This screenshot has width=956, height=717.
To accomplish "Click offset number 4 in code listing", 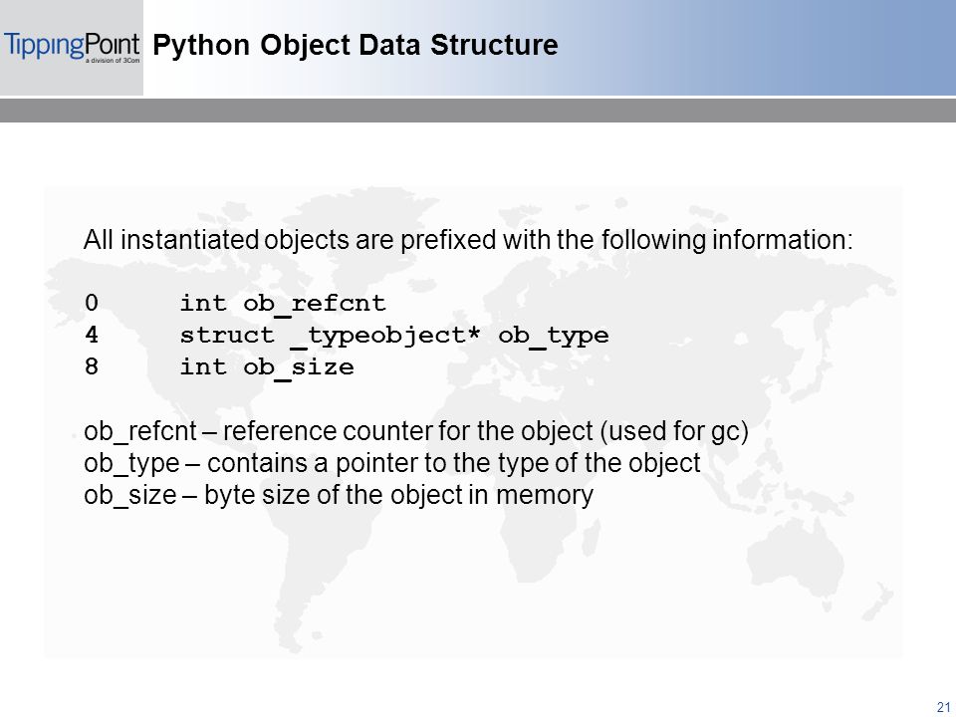I will (92, 335).
